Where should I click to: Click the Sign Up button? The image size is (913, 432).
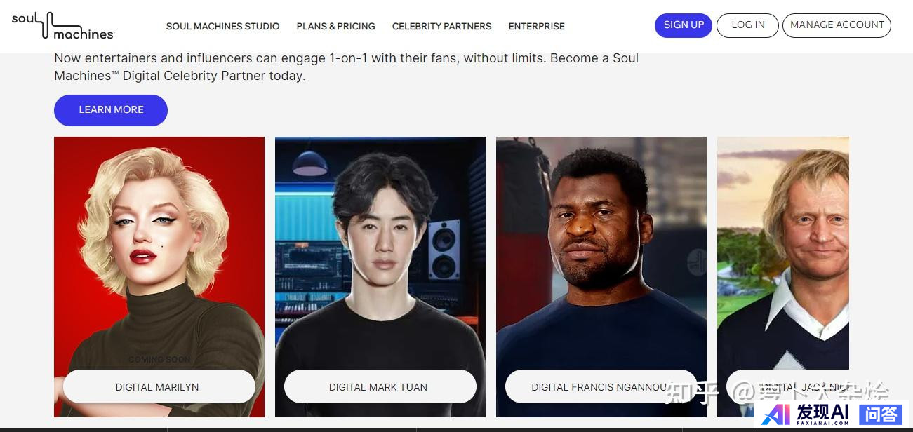tap(684, 25)
